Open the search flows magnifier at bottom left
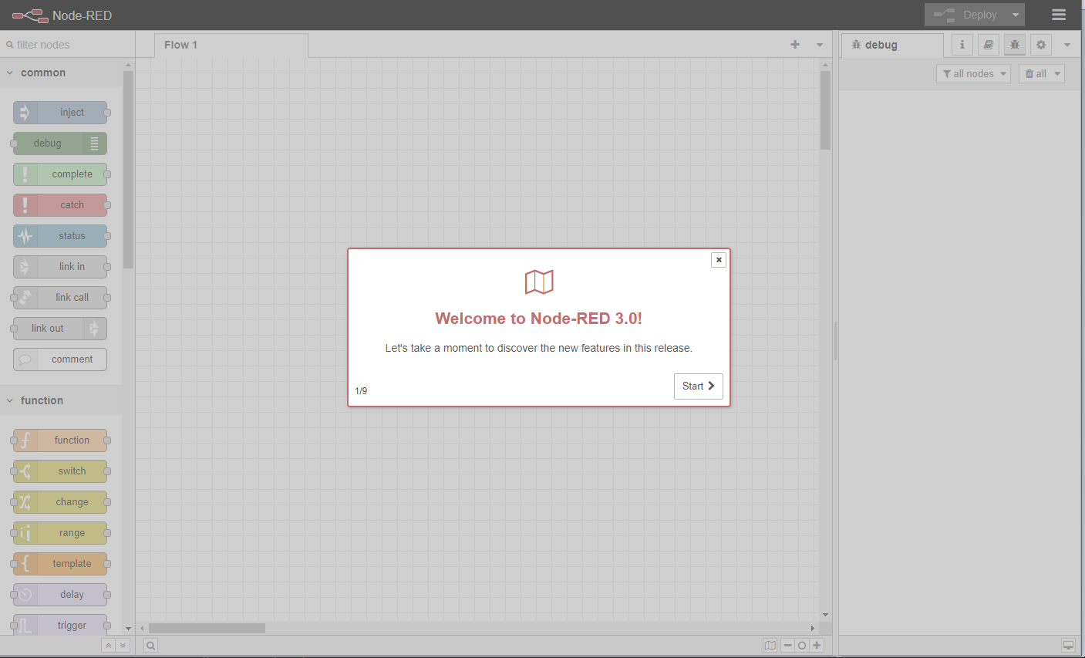The image size is (1085, 658). click(x=150, y=645)
